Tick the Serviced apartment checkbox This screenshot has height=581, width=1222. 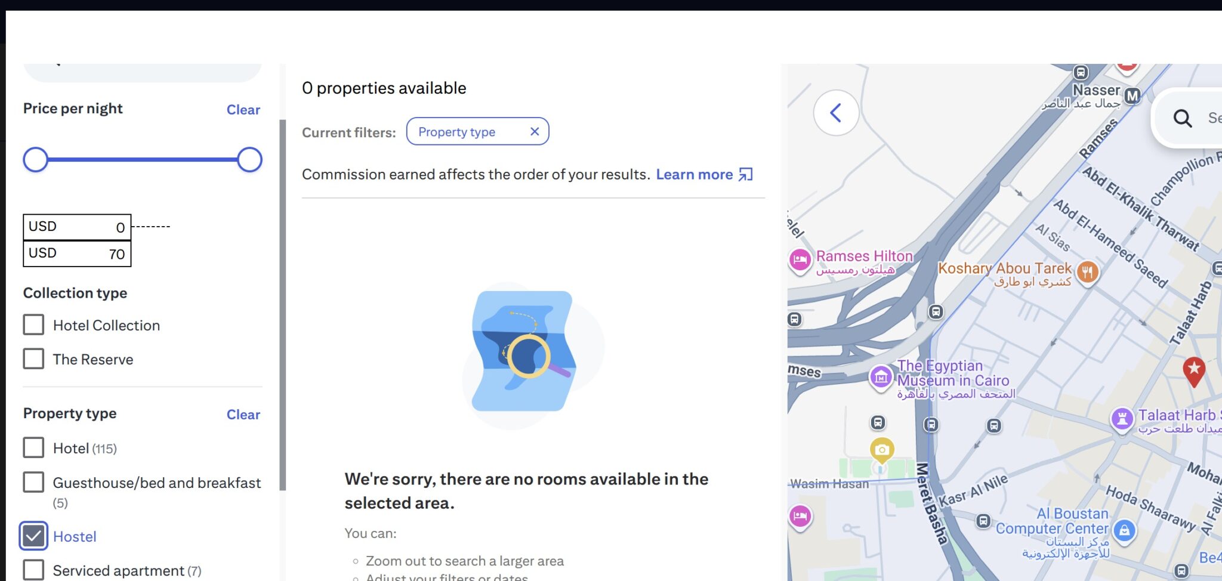point(33,570)
